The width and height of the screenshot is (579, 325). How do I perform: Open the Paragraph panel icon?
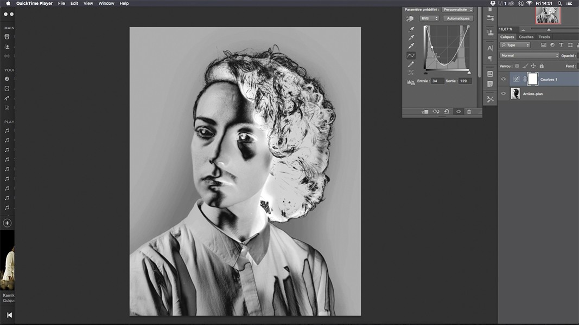pos(490,58)
